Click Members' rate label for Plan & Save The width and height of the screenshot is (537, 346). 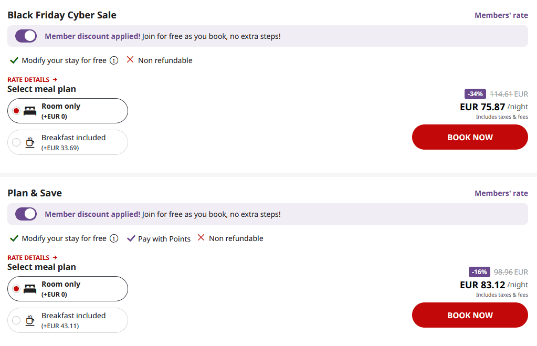501,193
